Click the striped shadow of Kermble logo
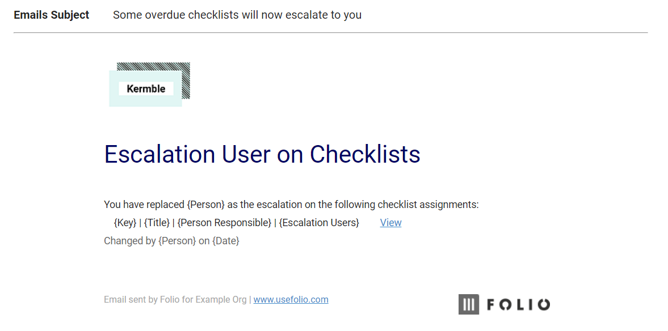The image size is (668, 331). [x=186, y=81]
